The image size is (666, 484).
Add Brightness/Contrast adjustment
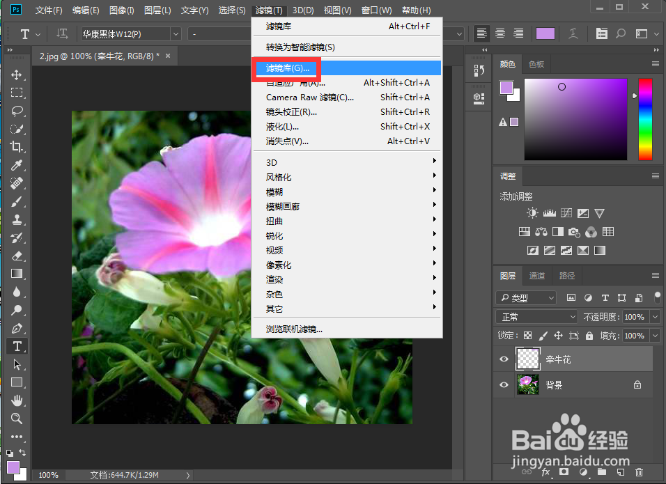click(x=532, y=213)
